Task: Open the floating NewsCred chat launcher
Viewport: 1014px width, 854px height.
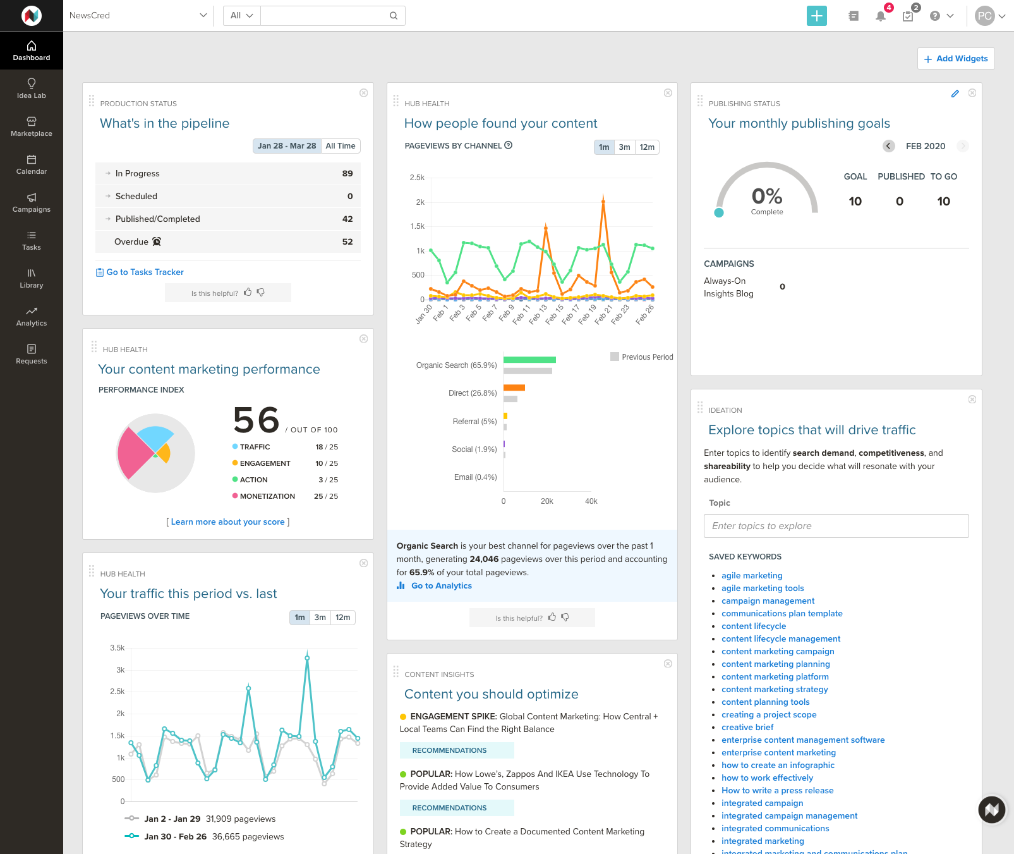Action: (x=992, y=809)
